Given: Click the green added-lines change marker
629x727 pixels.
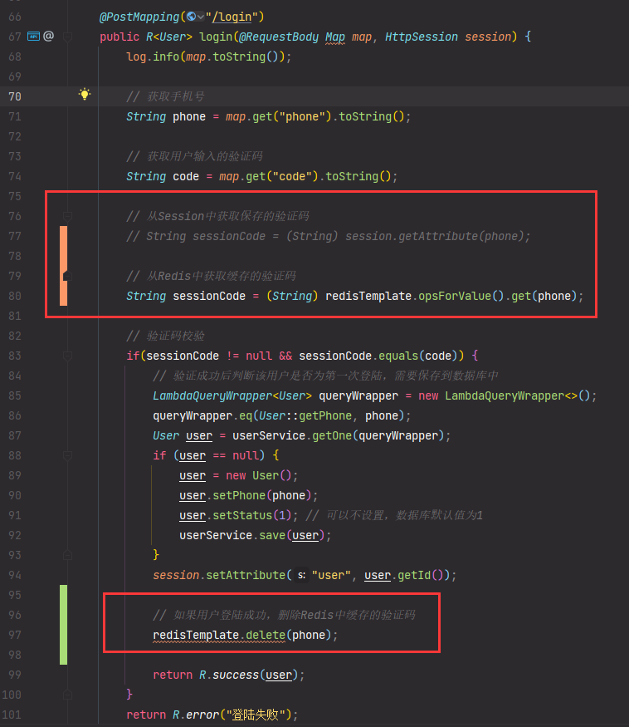Looking at the screenshot, I should point(63,624).
